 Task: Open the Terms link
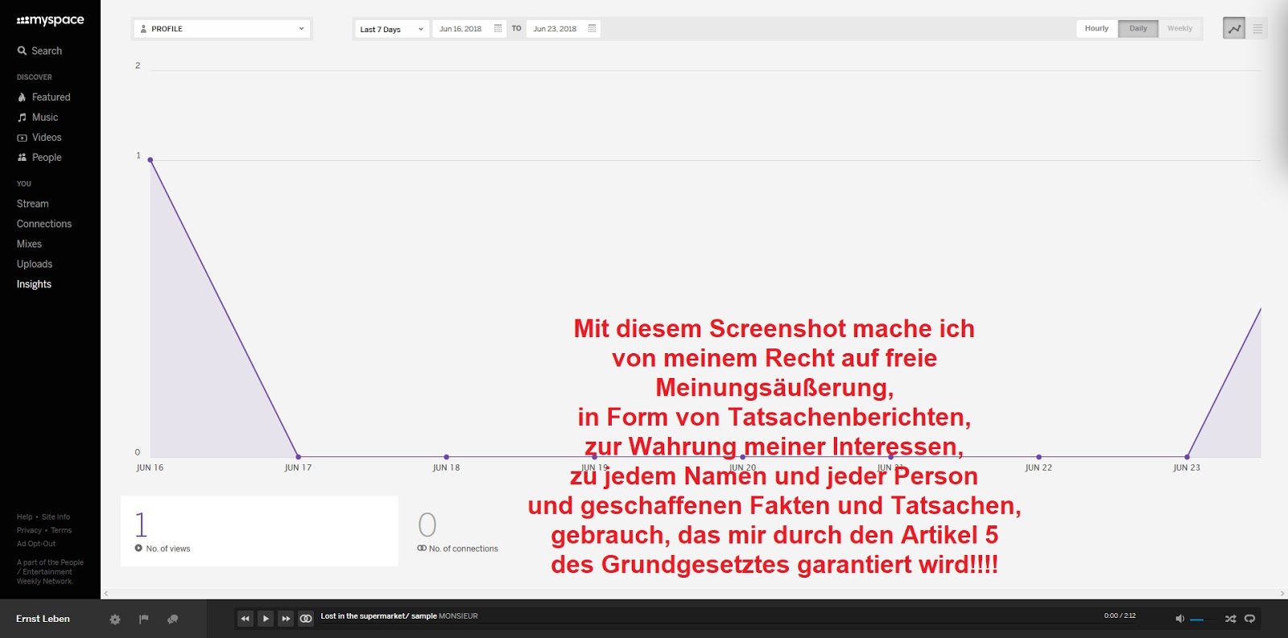[61, 530]
